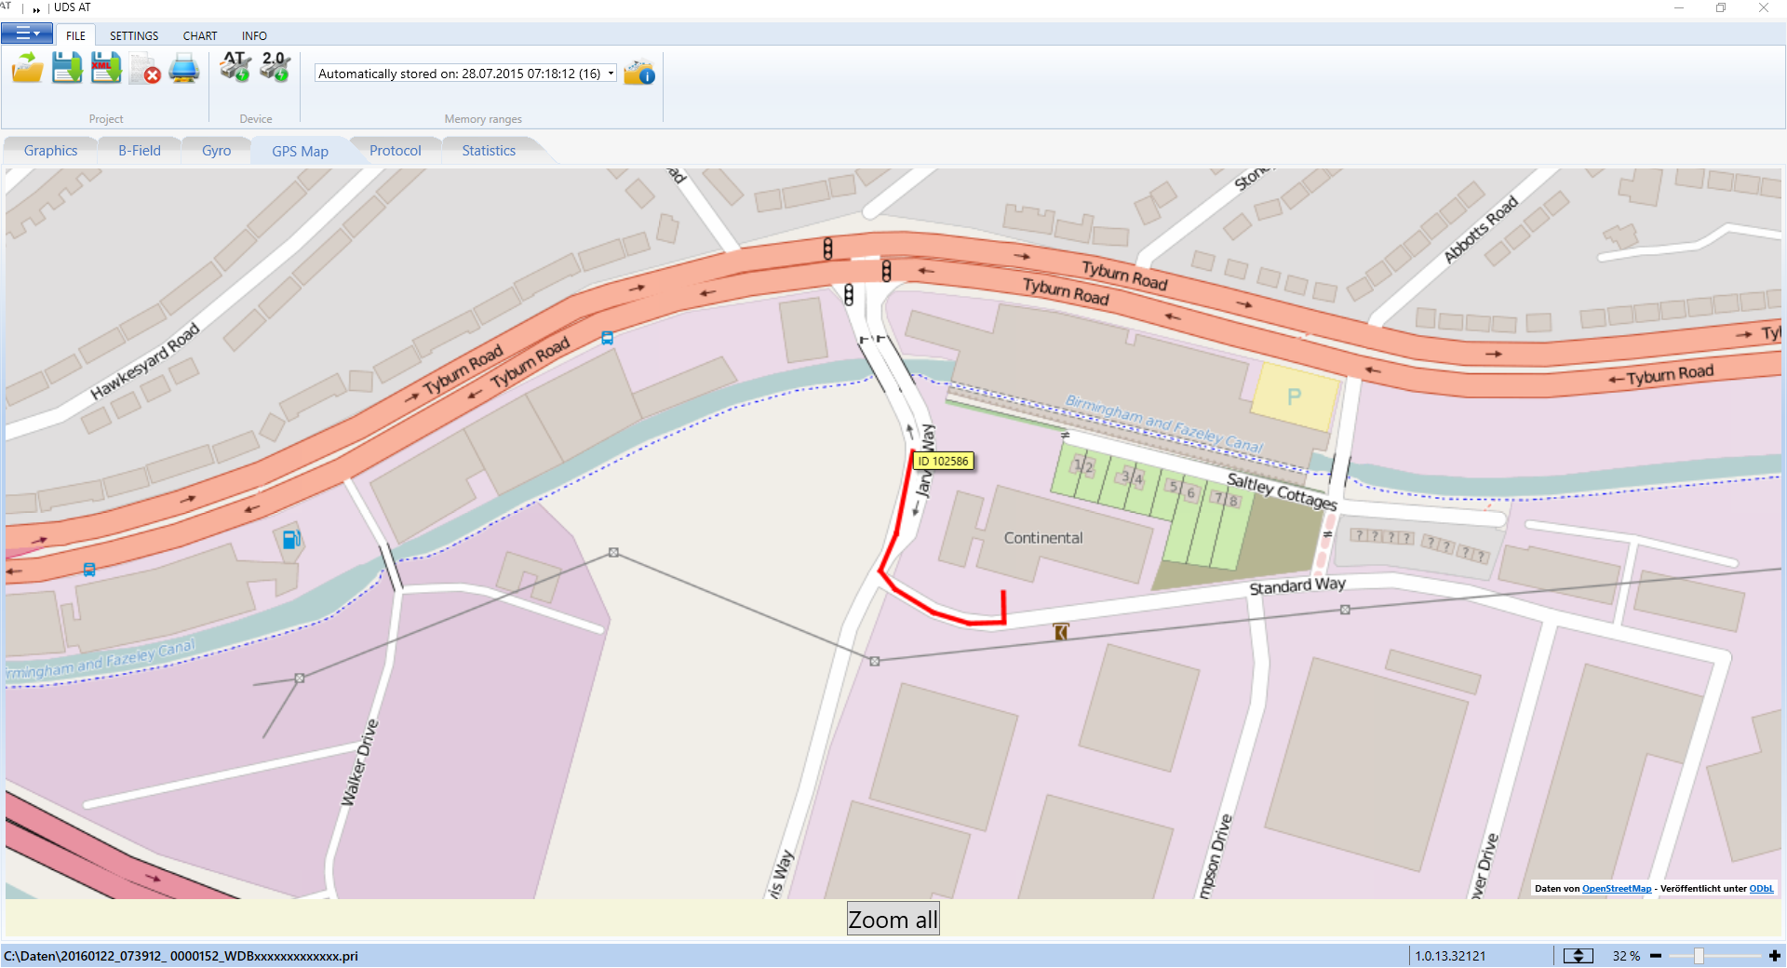The width and height of the screenshot is (1787, 968).
Task: Open the Statistics tab
Action: pyautogui.click(x=489, y=151)
